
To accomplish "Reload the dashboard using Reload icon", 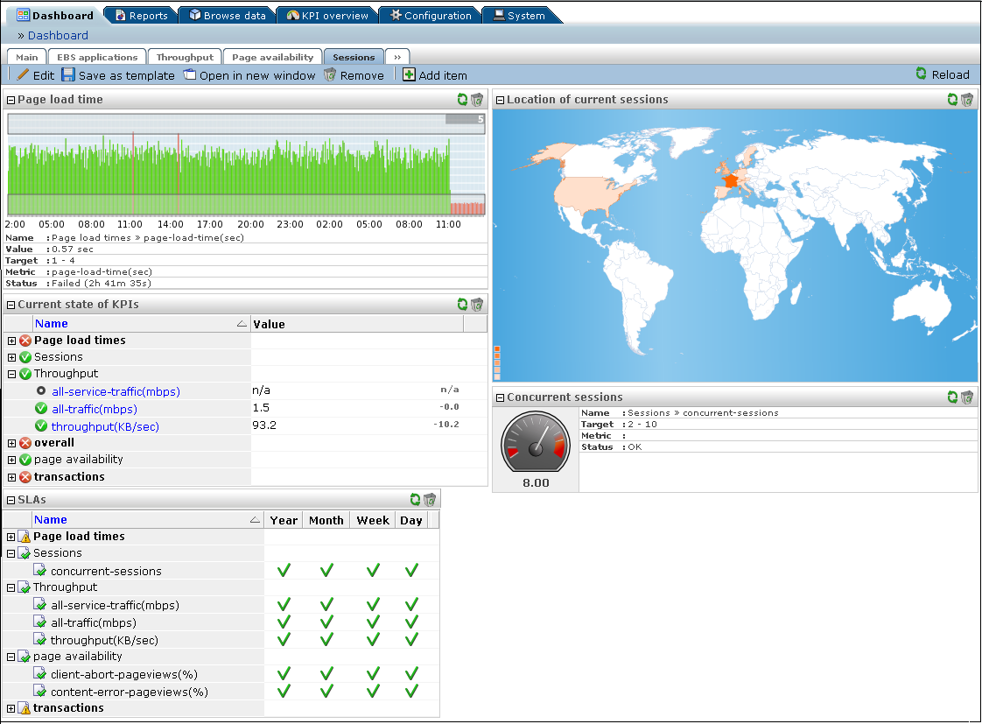I will 922,74.
